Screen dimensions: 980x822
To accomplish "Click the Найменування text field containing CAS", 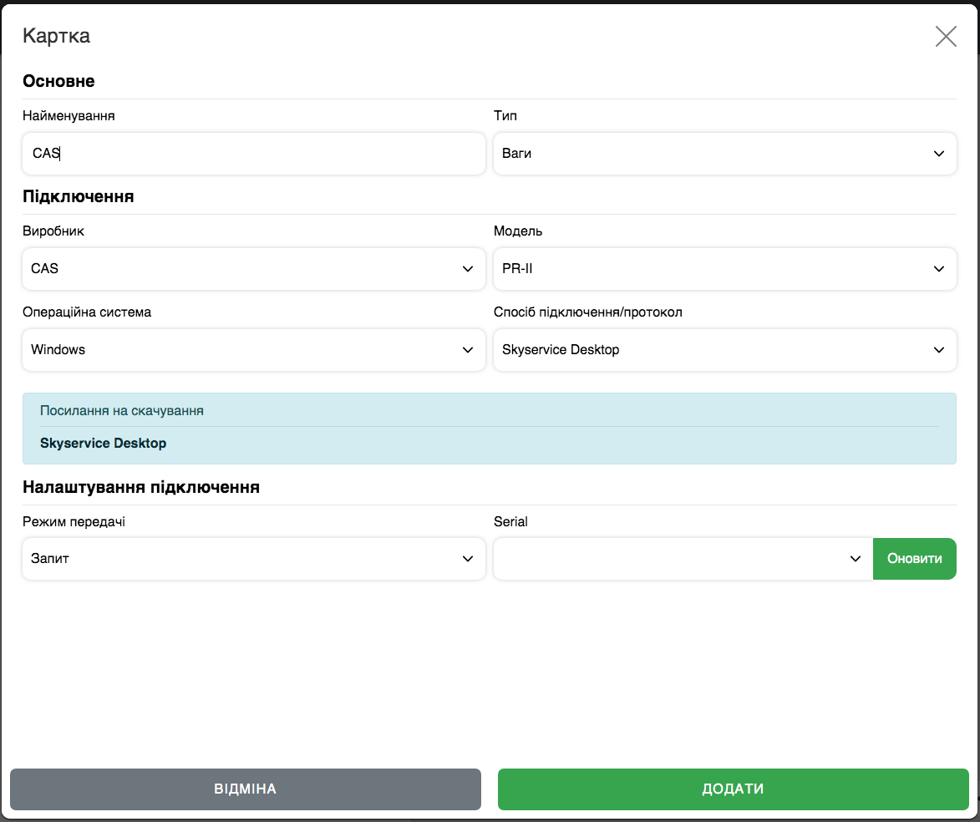I will click(x=253, y=154).
